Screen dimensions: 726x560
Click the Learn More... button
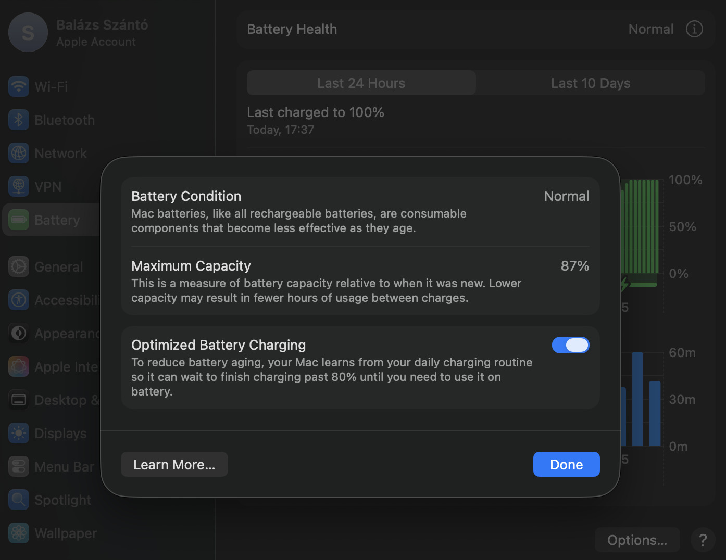point(174,464)
